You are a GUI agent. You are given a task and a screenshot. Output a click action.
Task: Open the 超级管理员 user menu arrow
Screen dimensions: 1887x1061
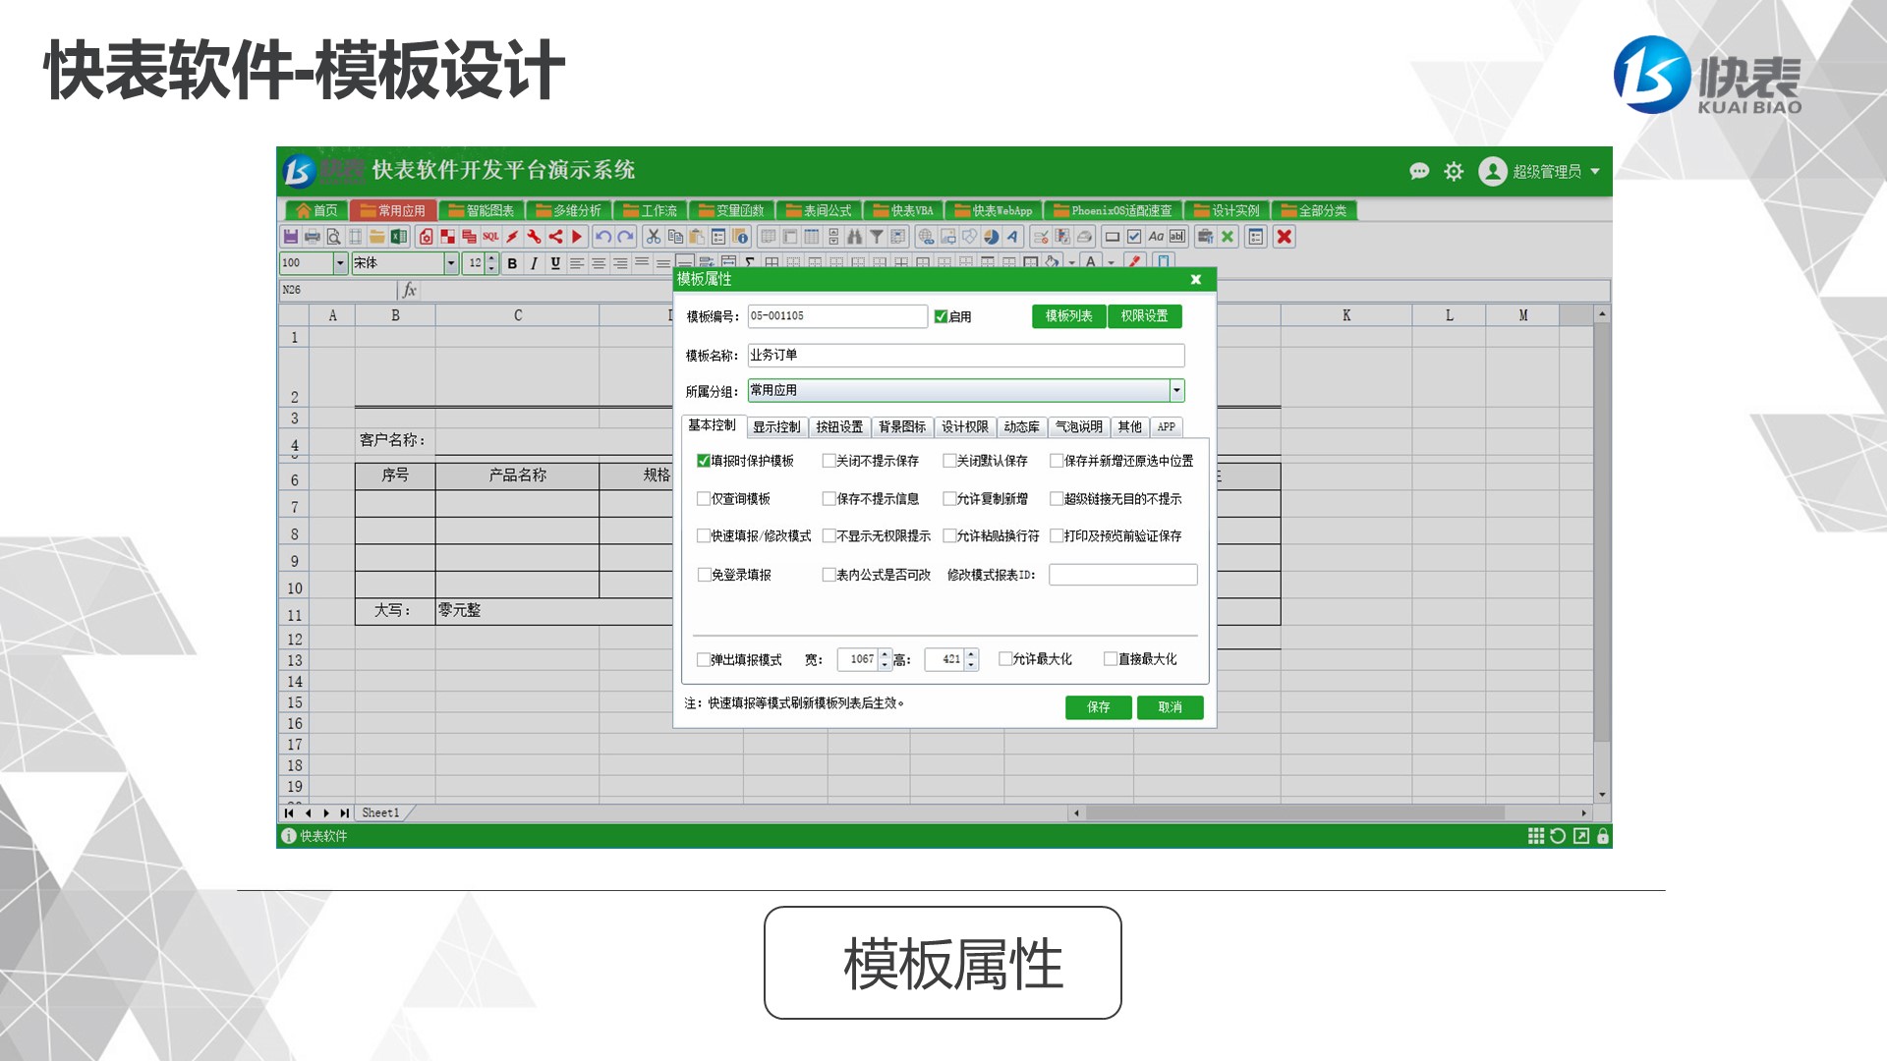click(x=1595, y=172)
